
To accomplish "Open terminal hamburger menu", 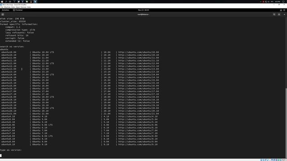I will 279,14.
